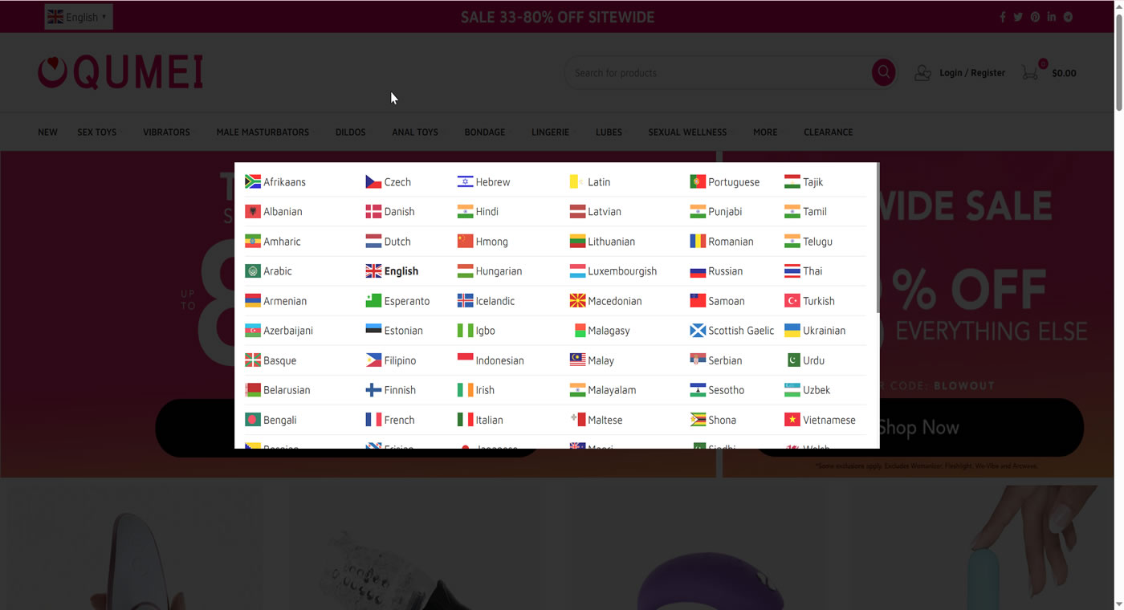Click the Twitter icon in top bar
Image resolution: width=1124 pixels, height=610 pixels.
coord(1018,17)
